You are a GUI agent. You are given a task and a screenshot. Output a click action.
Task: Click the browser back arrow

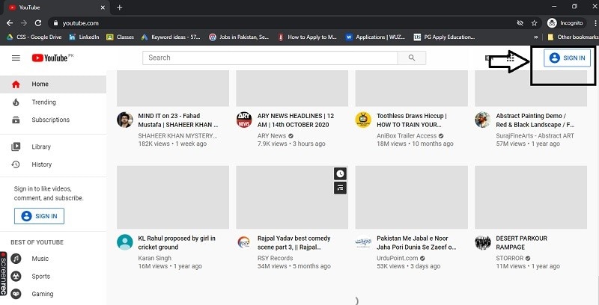(10, 23)
